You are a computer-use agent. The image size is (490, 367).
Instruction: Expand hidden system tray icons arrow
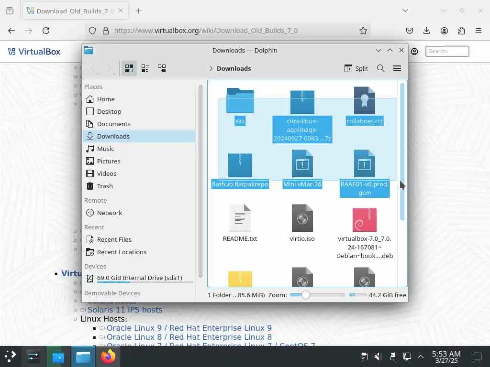[x=421, y=356]
